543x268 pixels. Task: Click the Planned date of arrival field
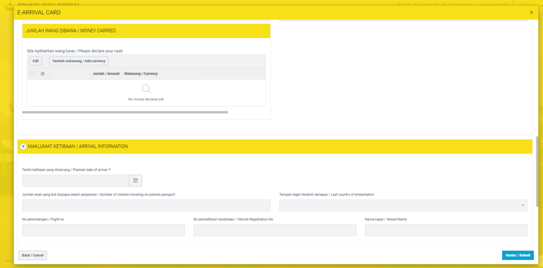pyautogui.click(x=75, y=181)
